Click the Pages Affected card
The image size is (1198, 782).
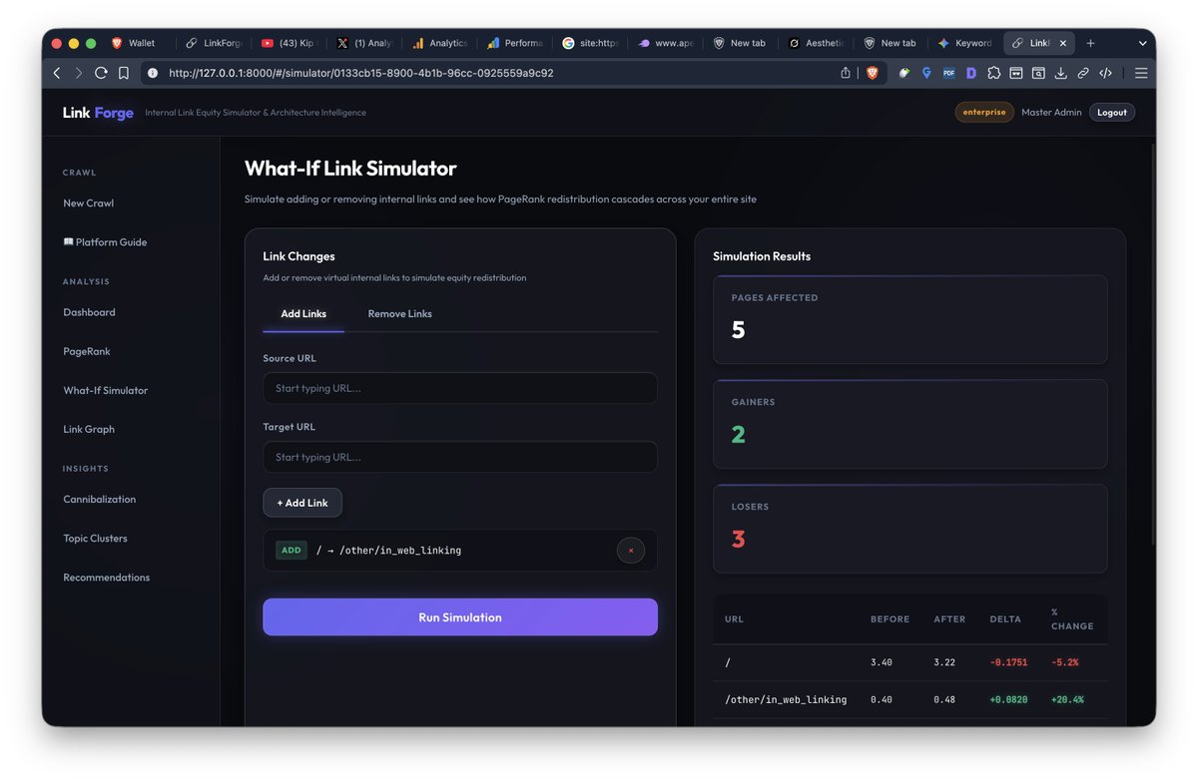tap(910, 319)
